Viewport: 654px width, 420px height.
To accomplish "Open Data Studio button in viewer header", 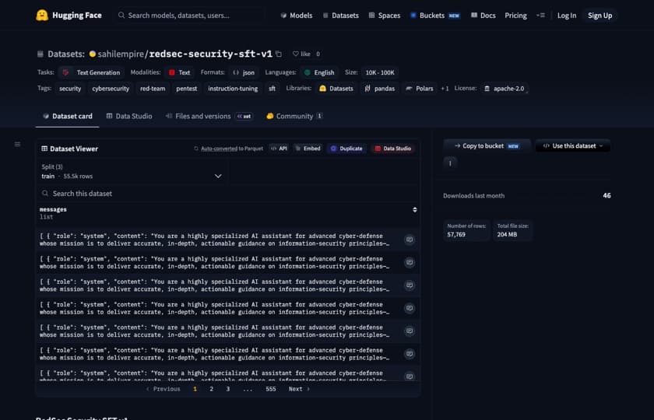I will coord(393,149).
